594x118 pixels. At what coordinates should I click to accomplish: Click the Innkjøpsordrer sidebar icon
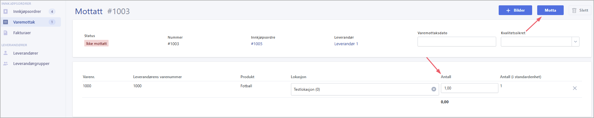[5, 11]
